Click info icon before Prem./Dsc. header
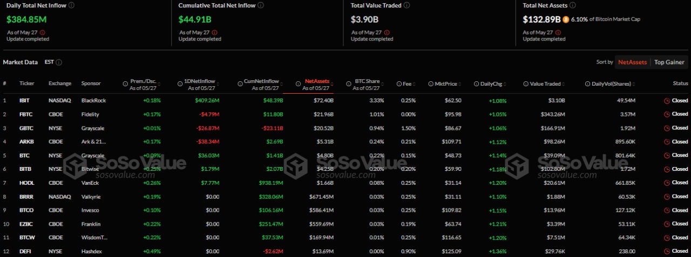Viewport: 691px width, 257px height. pyautogui.click(x=126, y=84)
